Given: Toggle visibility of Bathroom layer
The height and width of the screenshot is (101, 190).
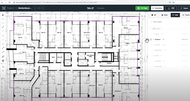Looking at the screenshot, I should 151,50.
